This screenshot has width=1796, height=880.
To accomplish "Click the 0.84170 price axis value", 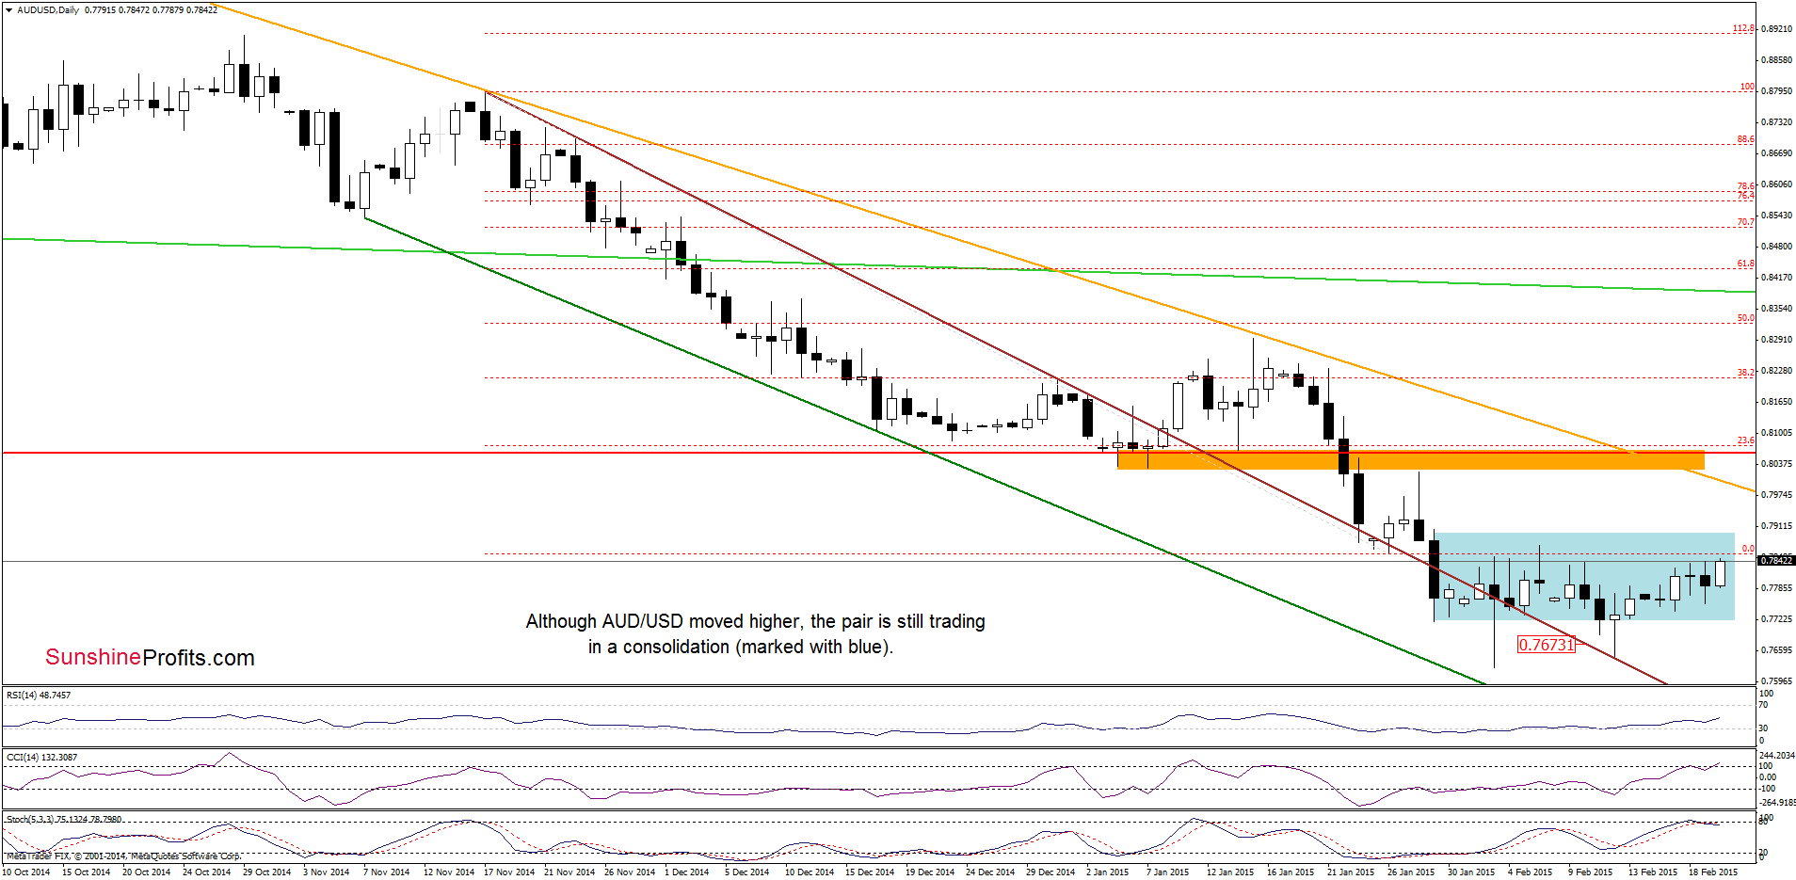I will [x=1777, y=278].
